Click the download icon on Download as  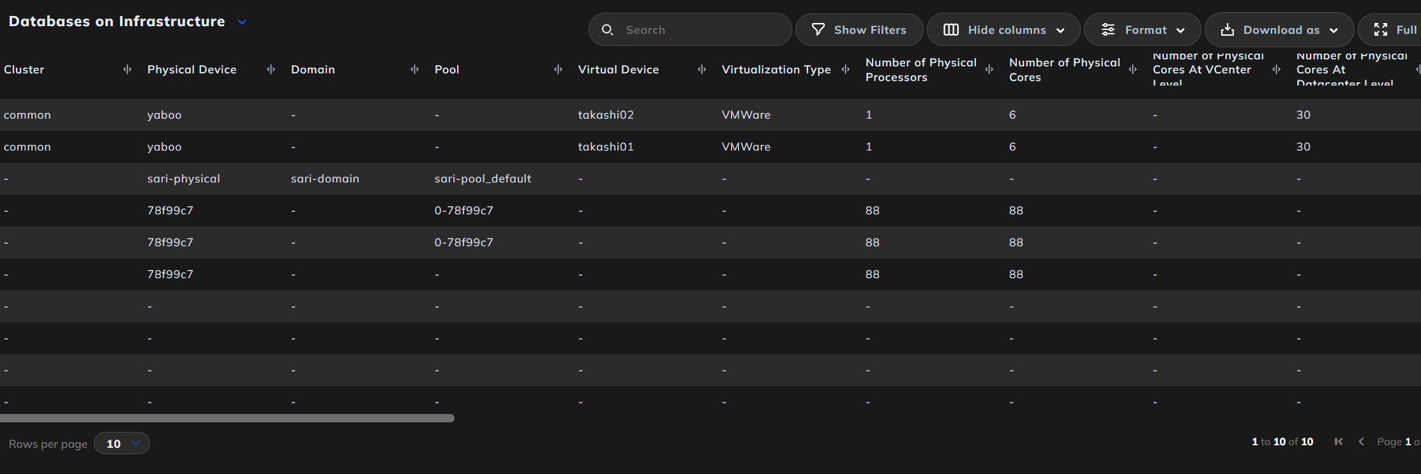tap(1227, 30)
